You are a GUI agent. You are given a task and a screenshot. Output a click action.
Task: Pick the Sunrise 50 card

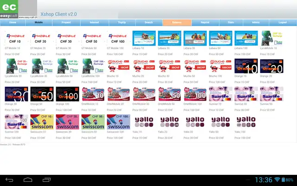271,94
